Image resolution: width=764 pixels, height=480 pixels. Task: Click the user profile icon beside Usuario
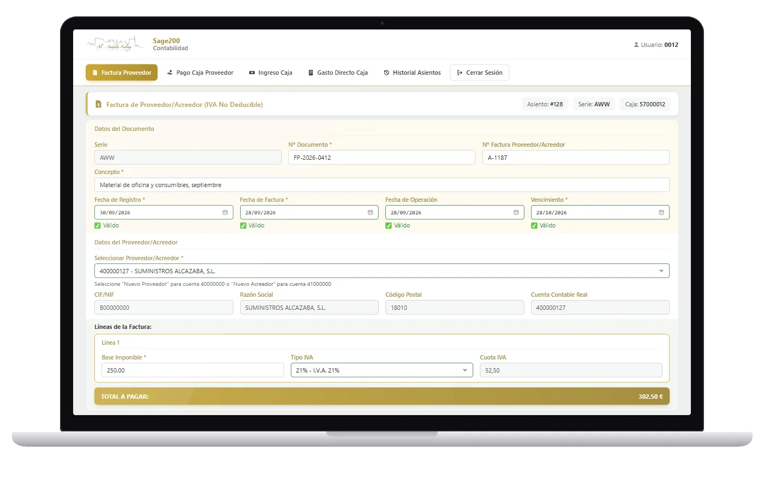(x=636, y=45)
